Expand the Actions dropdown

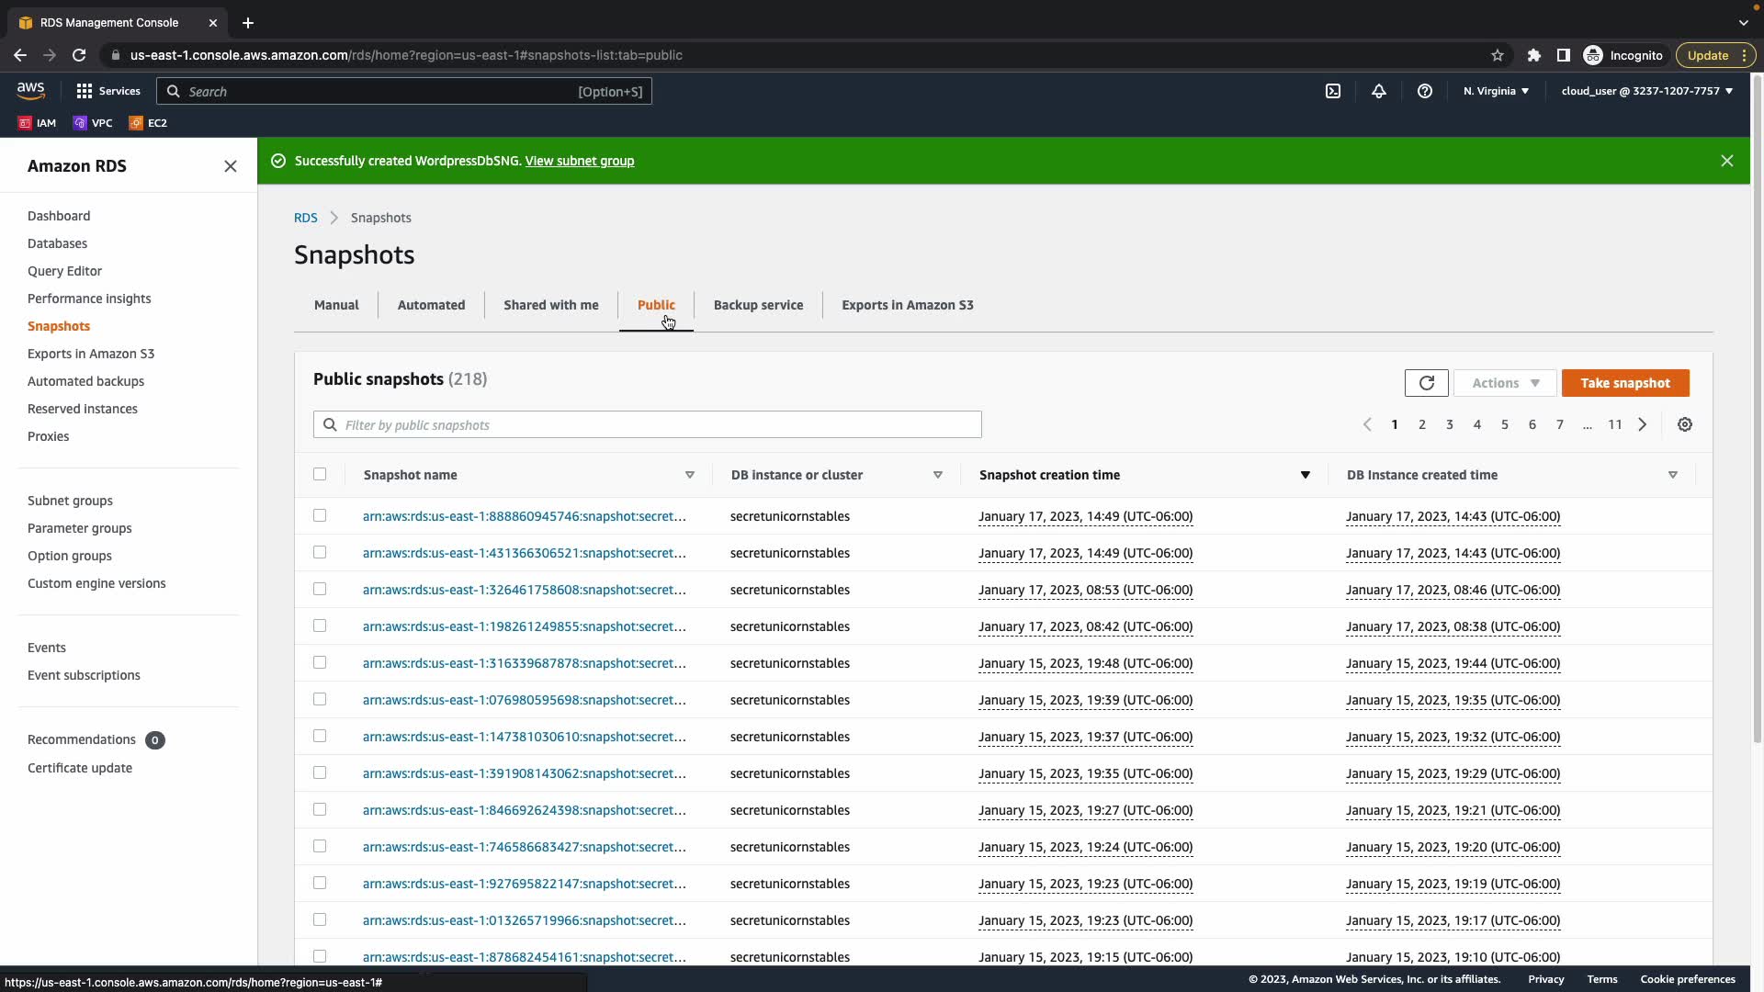pyautogui.click(x=1505, y=383)
